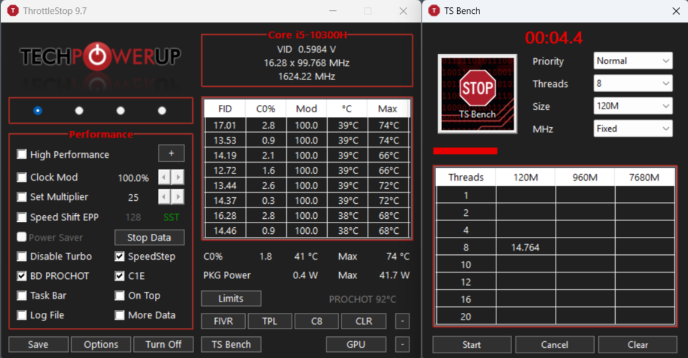Open the Limits window
688x358 pixels.
click(231, 298)
